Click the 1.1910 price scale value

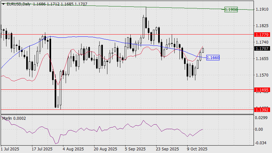(x=262, y=9)
